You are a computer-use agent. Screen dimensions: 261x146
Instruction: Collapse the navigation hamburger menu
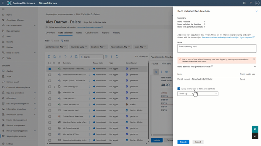pos(3,9)
